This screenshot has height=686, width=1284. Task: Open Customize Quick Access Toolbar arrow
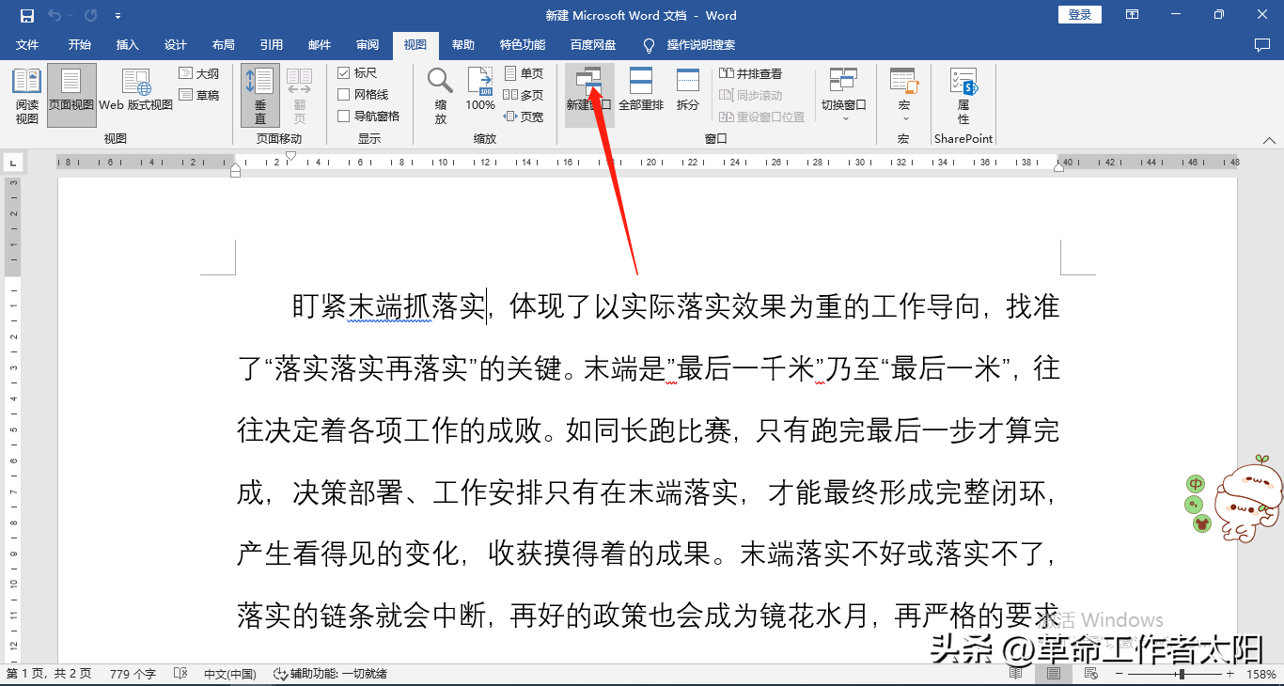(117, 16)
